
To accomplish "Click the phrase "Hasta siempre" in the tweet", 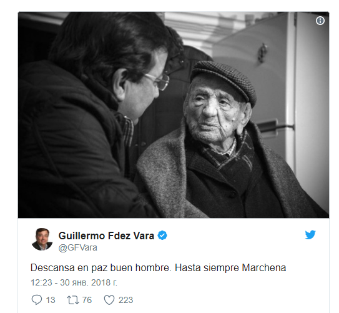I will (x=207, y=268).
